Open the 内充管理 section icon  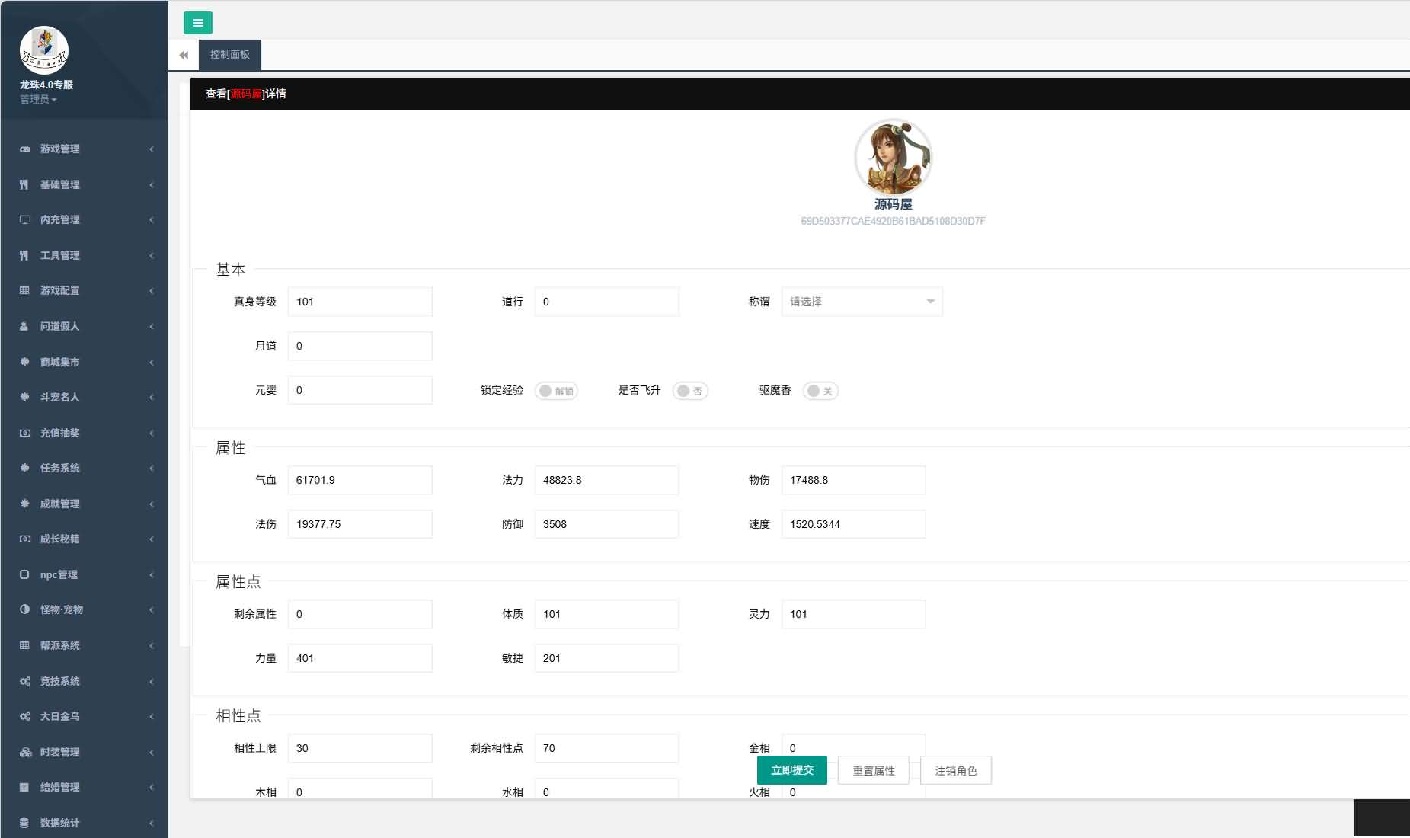(x=24, y=219)
